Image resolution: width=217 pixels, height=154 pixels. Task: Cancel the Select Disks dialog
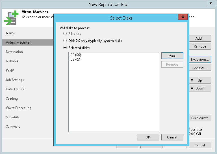pos(172,137)
